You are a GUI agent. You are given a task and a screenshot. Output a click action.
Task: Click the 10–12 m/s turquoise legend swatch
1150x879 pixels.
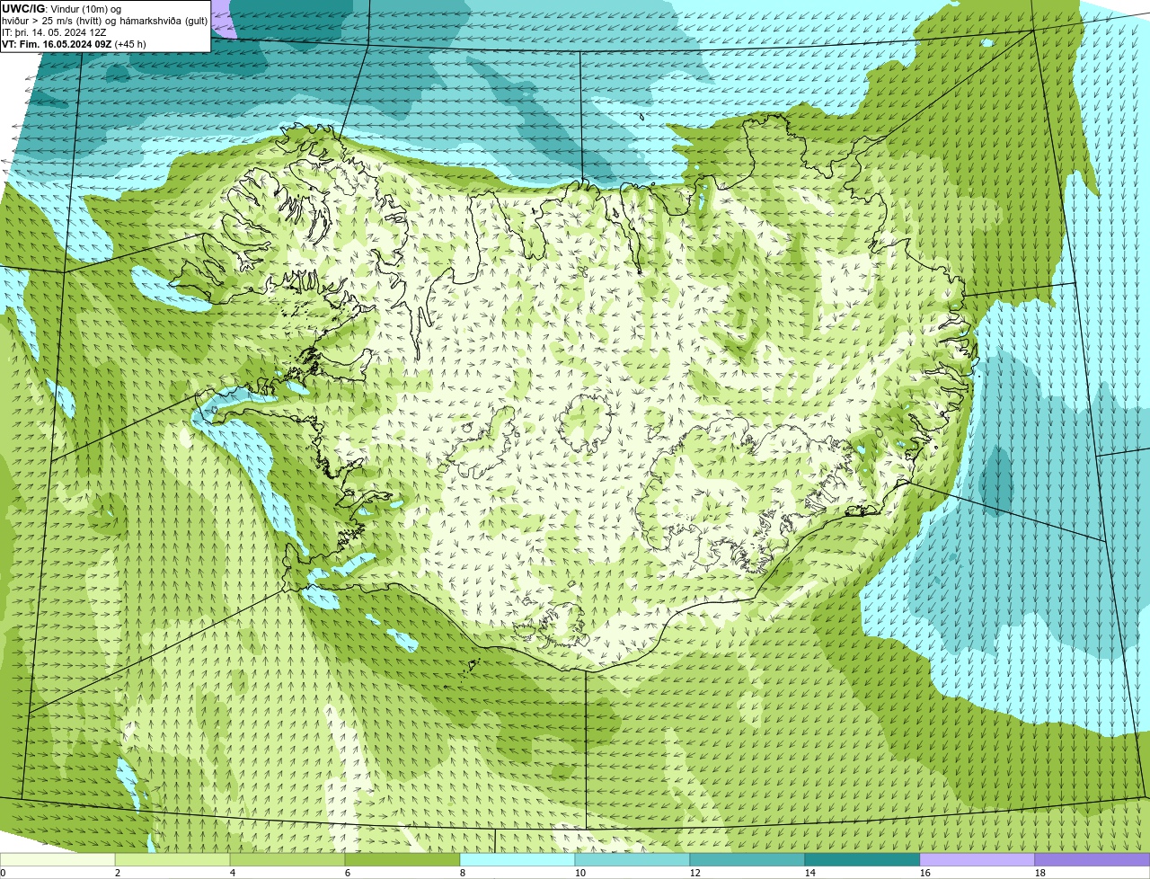632,859
